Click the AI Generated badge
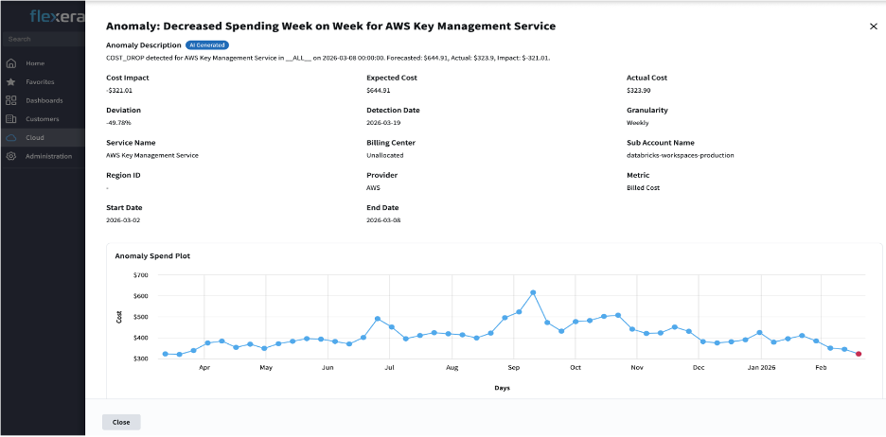Screen dimensions: 886x437 click(x=206, y=45)
